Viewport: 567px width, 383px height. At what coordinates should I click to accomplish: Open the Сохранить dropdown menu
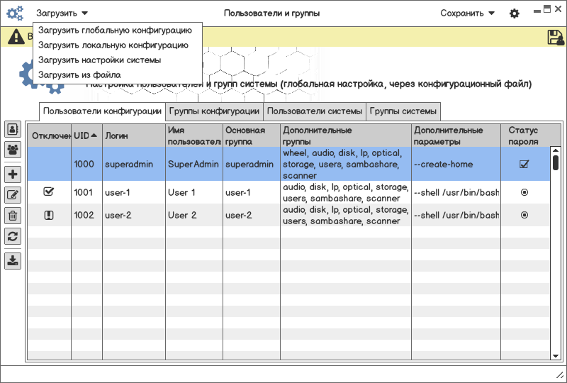click(467, 13)
